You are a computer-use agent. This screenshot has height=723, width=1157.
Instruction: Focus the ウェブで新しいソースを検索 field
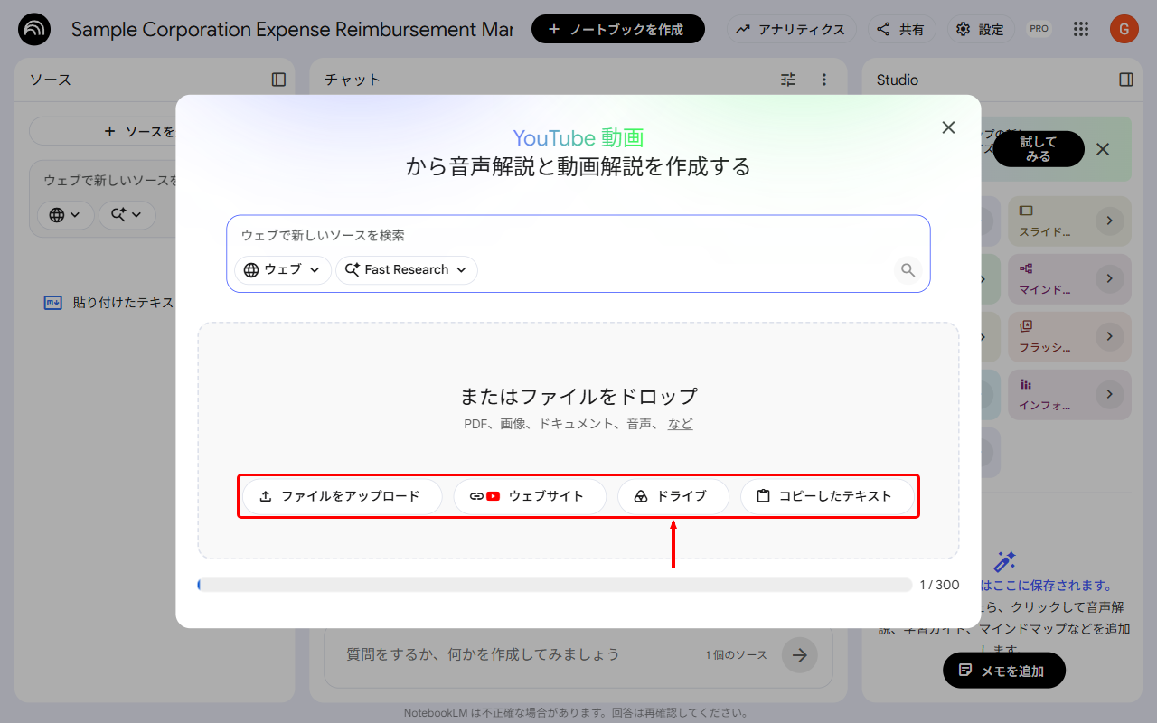pos(578,235)
